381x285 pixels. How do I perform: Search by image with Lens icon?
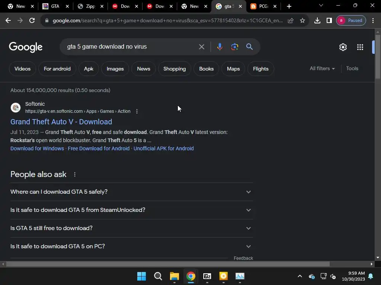pos(234,47)
